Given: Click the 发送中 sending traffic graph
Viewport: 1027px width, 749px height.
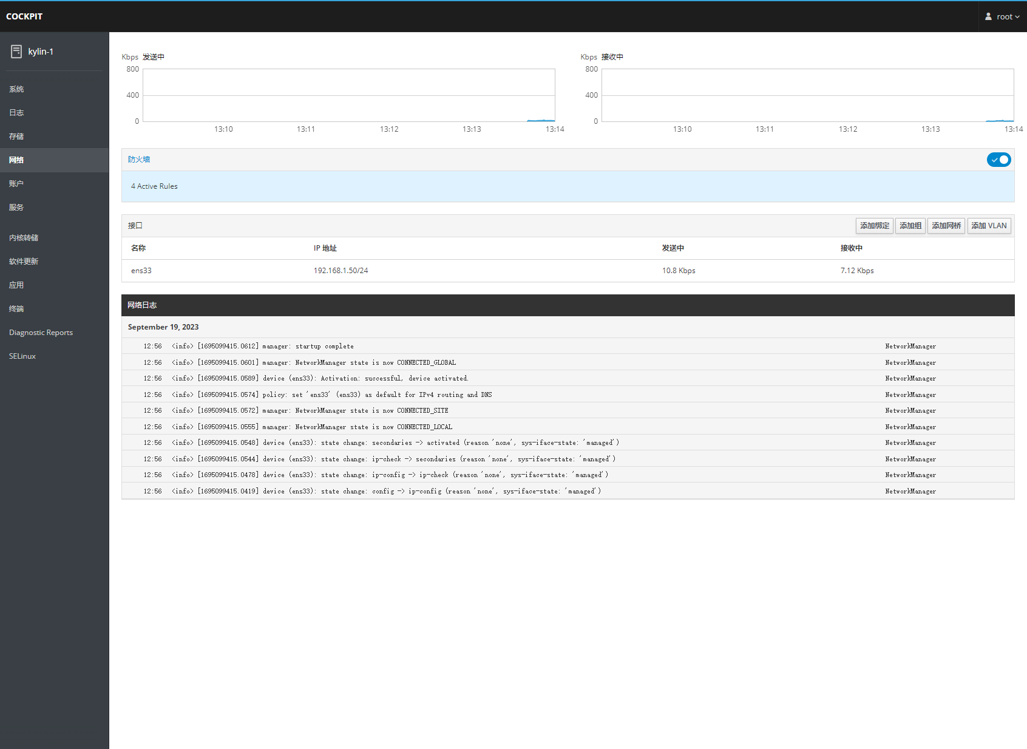Looking at the screenshot, I should (x=349, y=95).
